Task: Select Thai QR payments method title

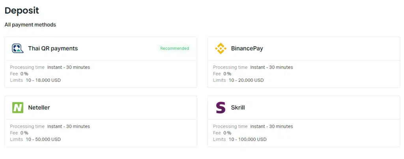Action: click(53, 49)
